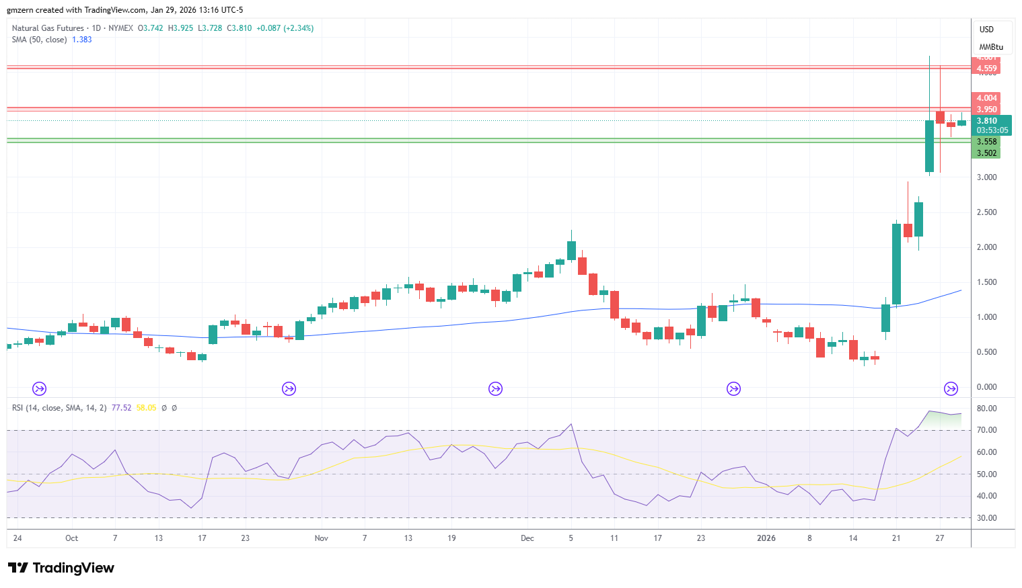Click the 4.004 red price label
The height and width of the screenshot is (588, 1022).
[986, 98]
